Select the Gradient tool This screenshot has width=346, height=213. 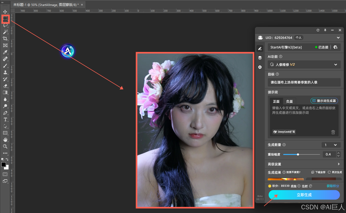5,93
